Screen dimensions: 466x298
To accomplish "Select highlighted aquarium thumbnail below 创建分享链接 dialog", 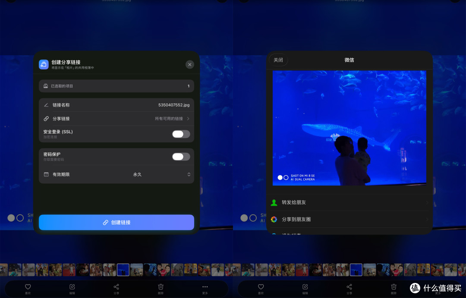I will click(x=123, y=270).
